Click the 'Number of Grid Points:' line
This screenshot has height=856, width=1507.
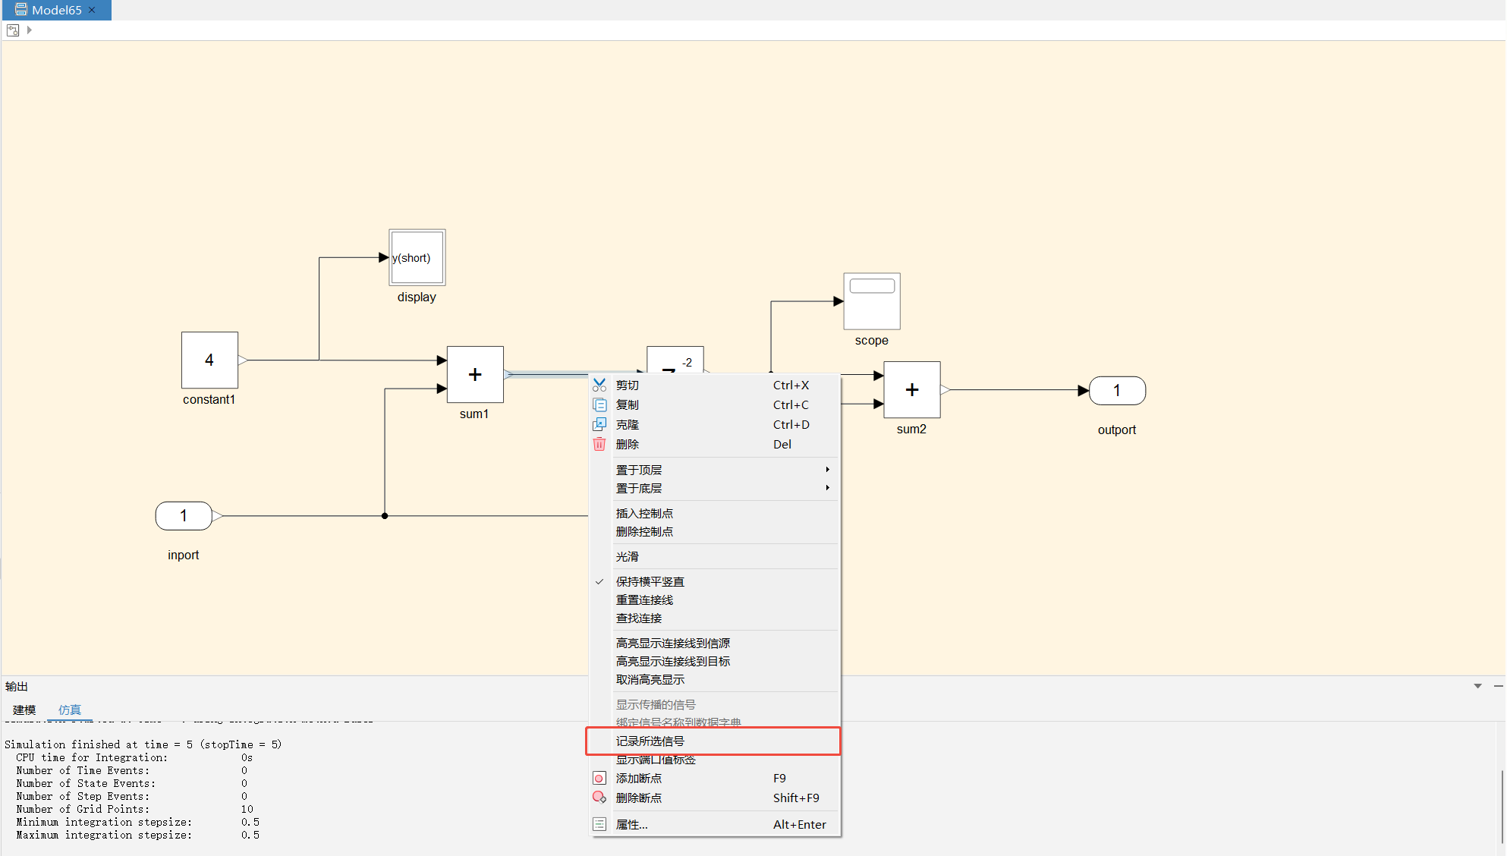tap(83, 810)
